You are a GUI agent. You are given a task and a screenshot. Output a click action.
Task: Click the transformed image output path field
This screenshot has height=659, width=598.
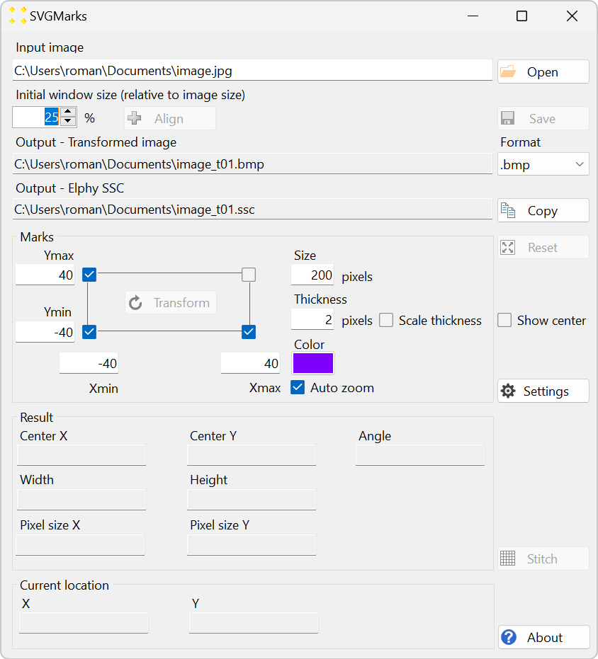point(252,164)
